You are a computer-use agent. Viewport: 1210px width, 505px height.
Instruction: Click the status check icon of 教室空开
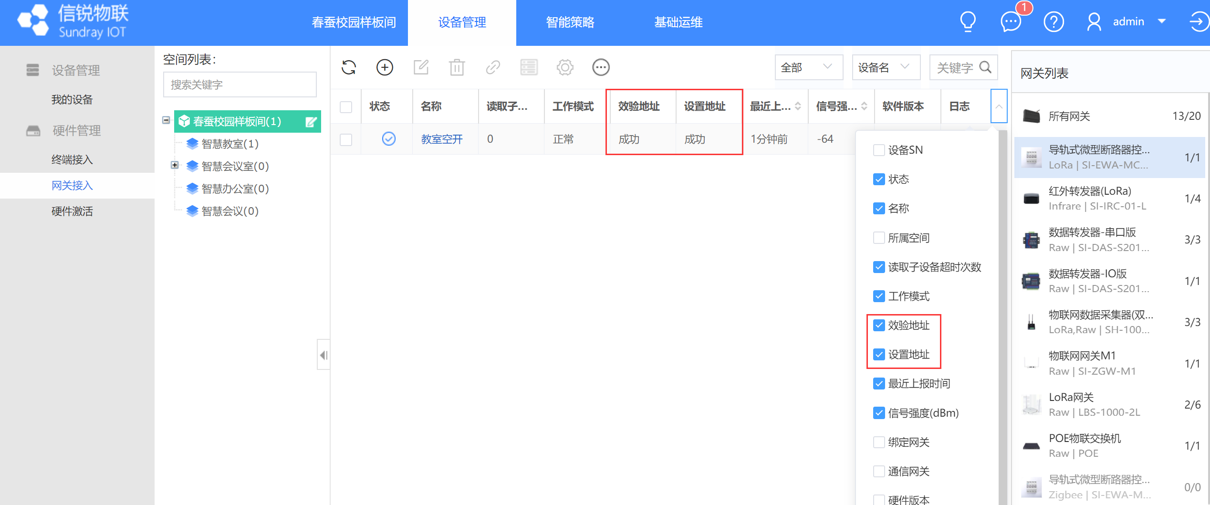click(389, 139)
